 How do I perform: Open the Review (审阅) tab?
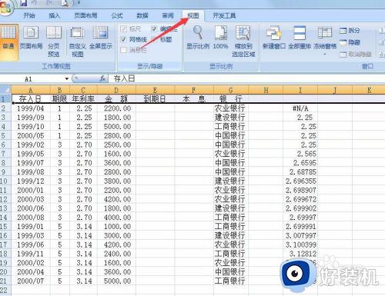[x=168, y=15]
